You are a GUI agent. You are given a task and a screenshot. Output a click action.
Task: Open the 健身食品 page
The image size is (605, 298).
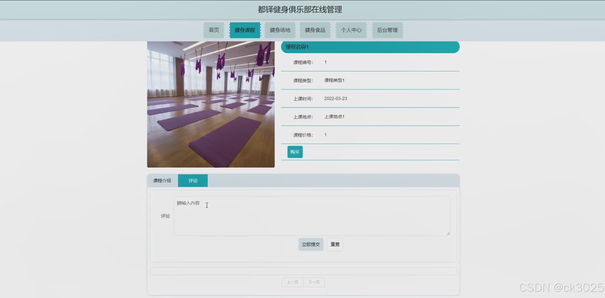click(x=315, y=30)
